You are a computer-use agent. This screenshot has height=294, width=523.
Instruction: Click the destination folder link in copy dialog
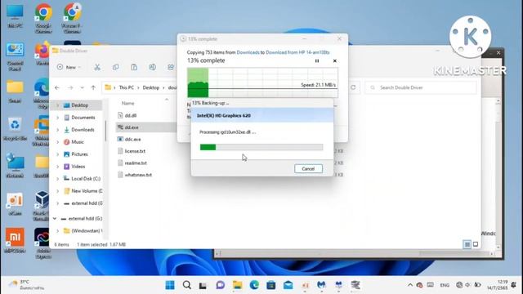pos(297,52)
